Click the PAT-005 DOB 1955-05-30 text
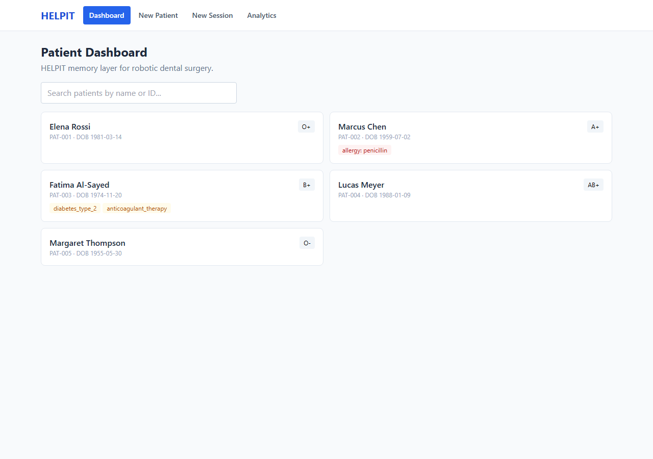 coord(86,253)
